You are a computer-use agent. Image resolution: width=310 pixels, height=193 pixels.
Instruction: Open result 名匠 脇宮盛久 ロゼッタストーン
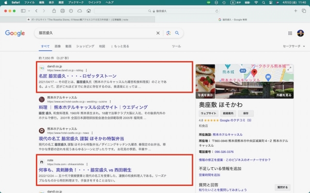78,76
